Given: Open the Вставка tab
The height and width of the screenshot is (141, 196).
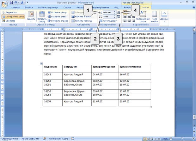Looking at the screenshot, I should coord(29,8).
